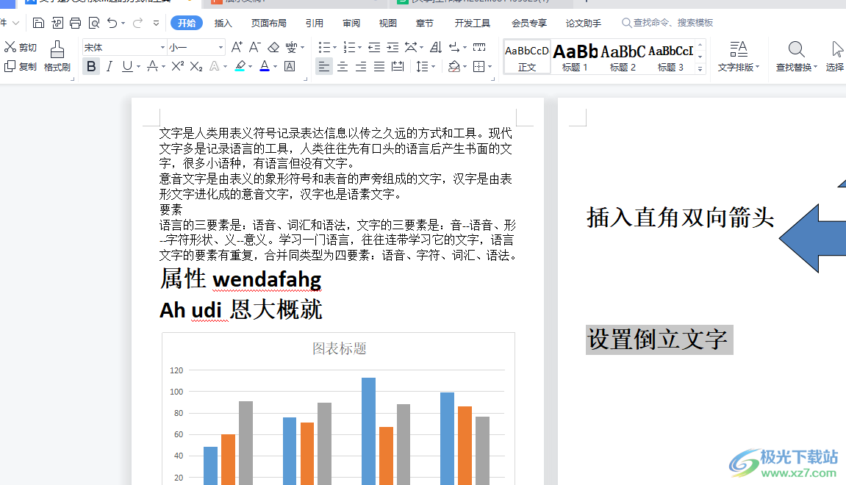The image size is (846, 485).
Task: Apply the Heading 1 (标题 1) style
Action: [576, 57]
